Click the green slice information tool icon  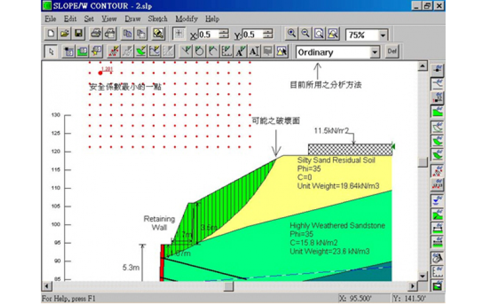click(141, 52)
